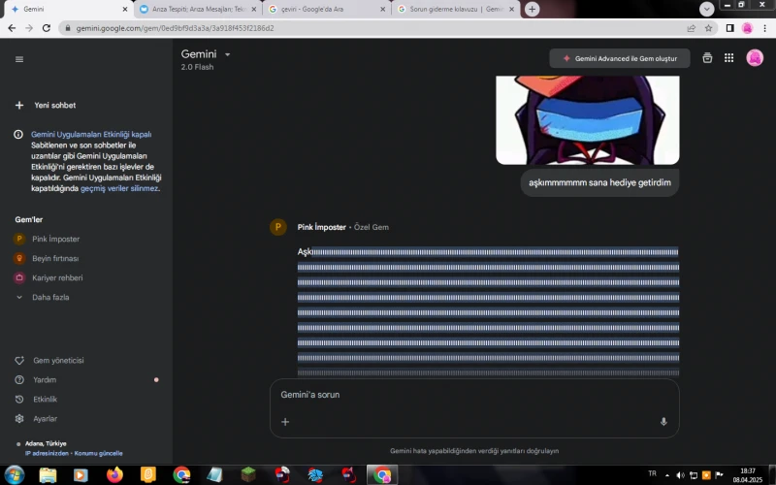This screenshot has height=485, width=776.
Task: Reload the current page
Action: (47, 28)
